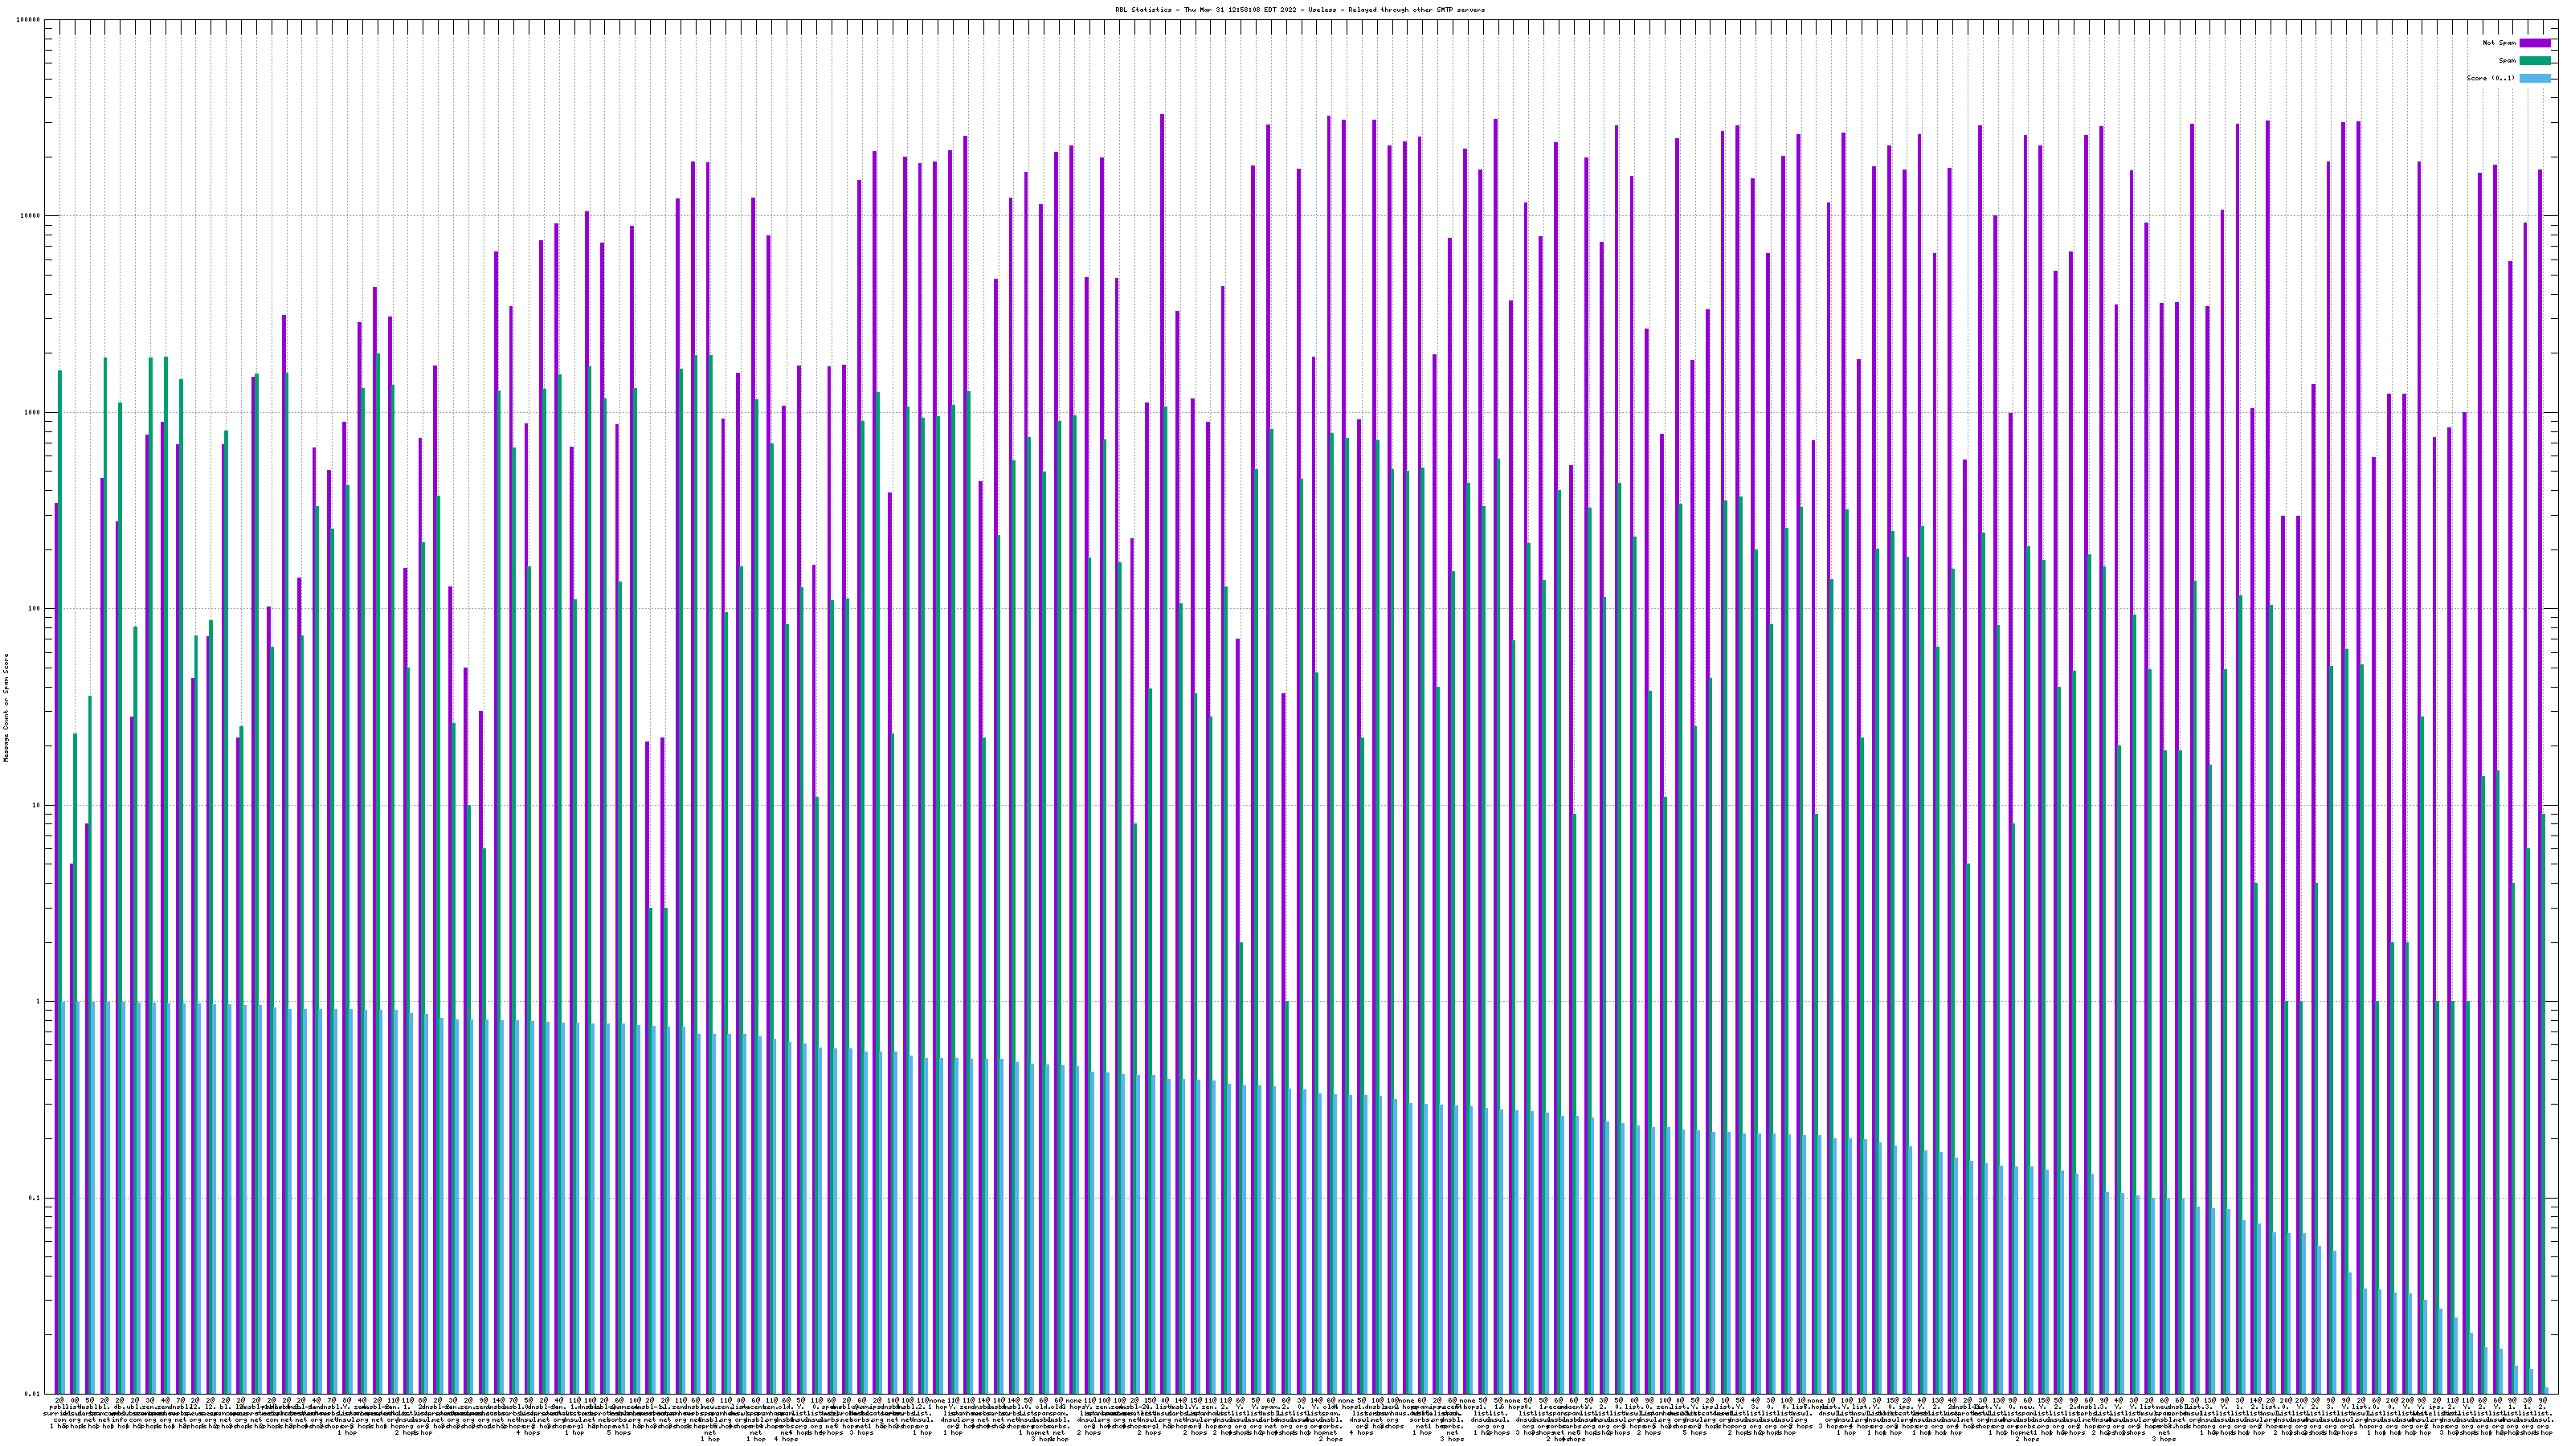This screenshot has width=2571, height=1446.
Task: Click the 1 y-axis tick label
Action: [x=39, y=1002]
